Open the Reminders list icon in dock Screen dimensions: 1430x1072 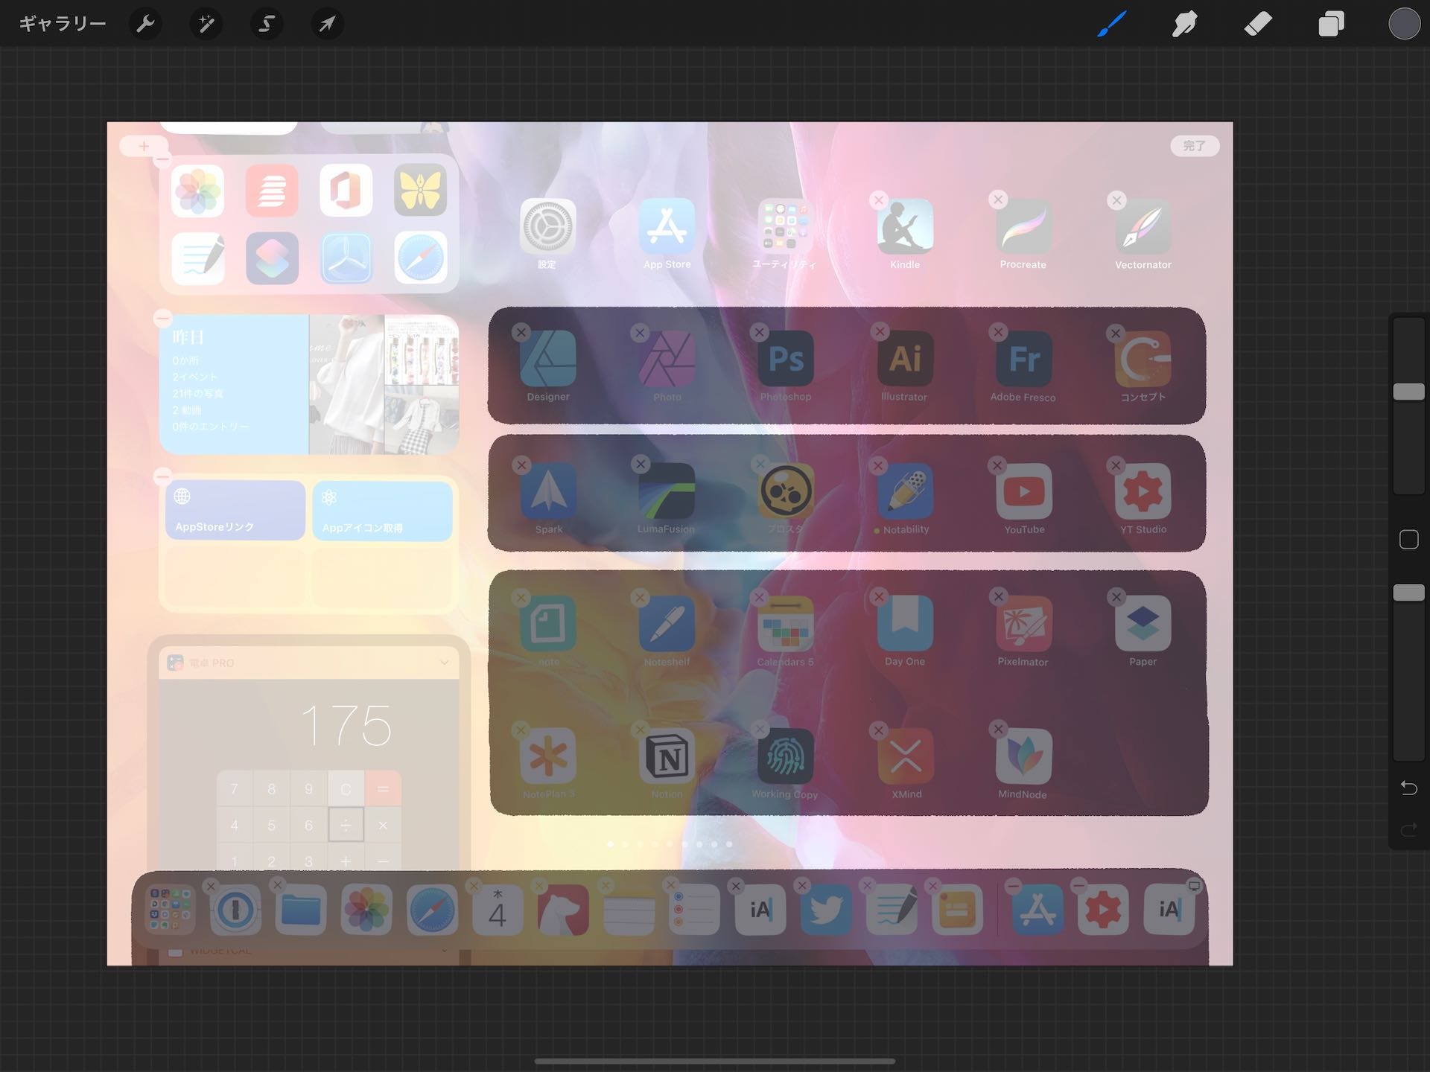click(x=694, y=910)
